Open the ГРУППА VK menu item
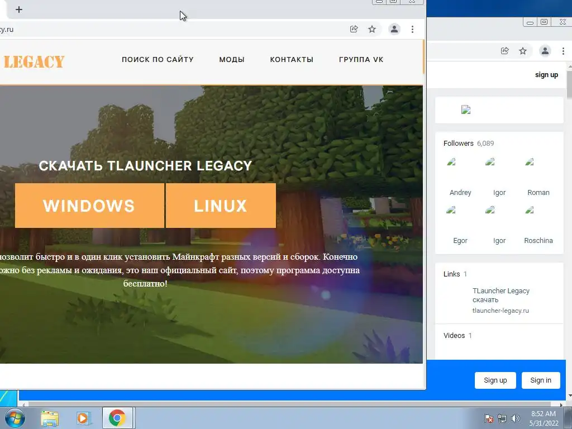Screen dimensions: 572x429 point(361,59)
